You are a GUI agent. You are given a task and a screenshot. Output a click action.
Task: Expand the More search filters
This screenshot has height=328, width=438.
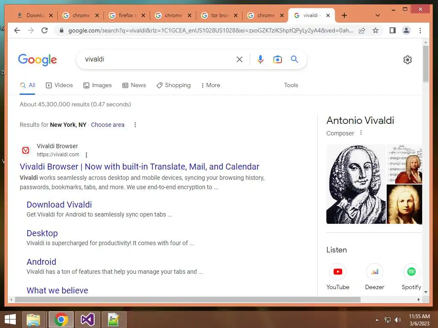click(x=210, y=85)
